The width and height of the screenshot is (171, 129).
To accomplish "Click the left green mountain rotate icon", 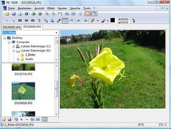I will 79,21.
